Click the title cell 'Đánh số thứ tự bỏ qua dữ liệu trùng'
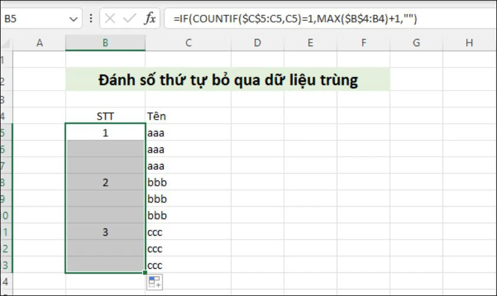 228,79
